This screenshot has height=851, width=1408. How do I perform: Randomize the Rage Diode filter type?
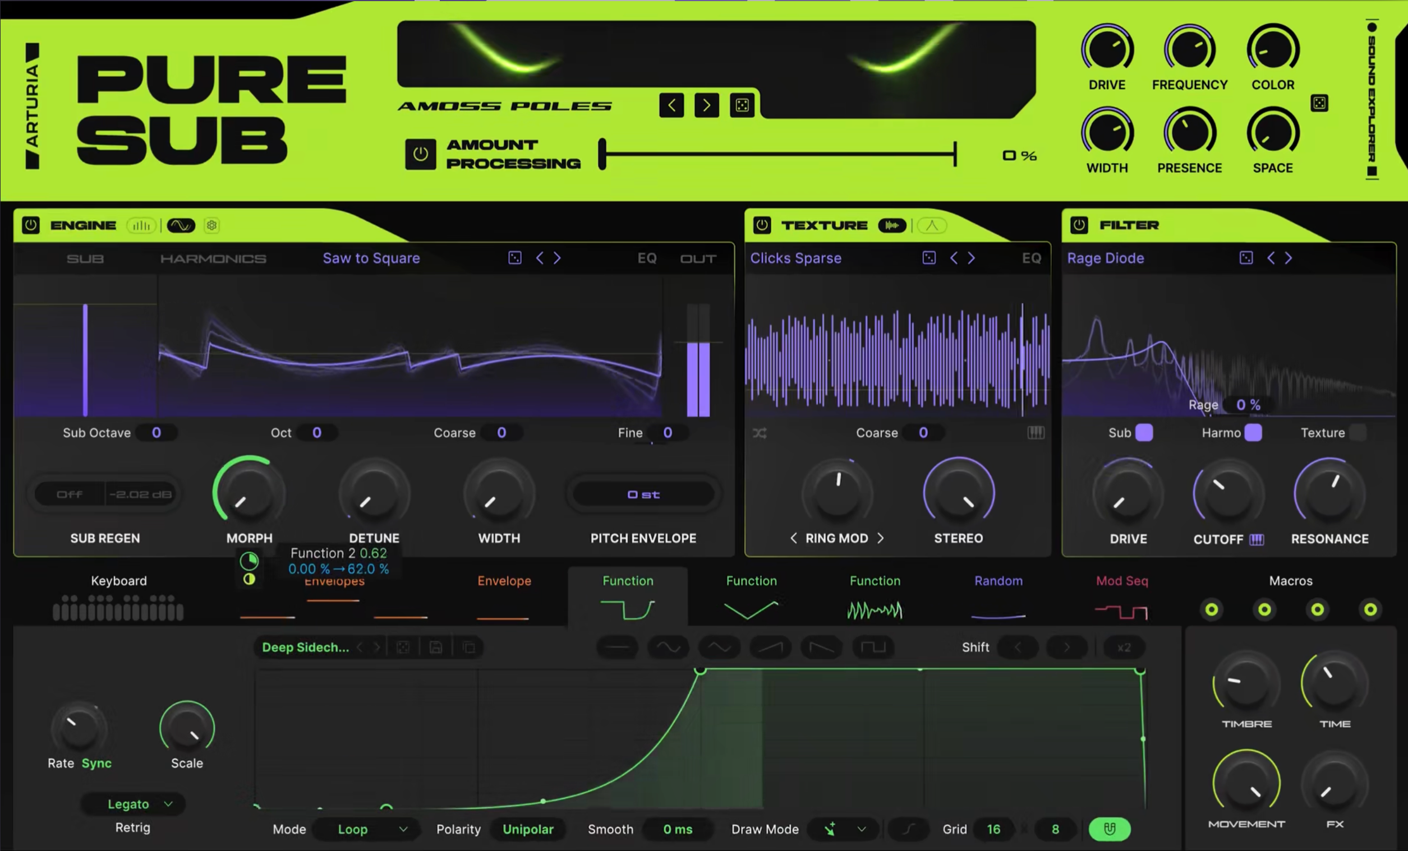(1246, 258)
